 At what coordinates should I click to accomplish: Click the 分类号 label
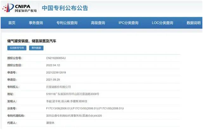[12, 108]
